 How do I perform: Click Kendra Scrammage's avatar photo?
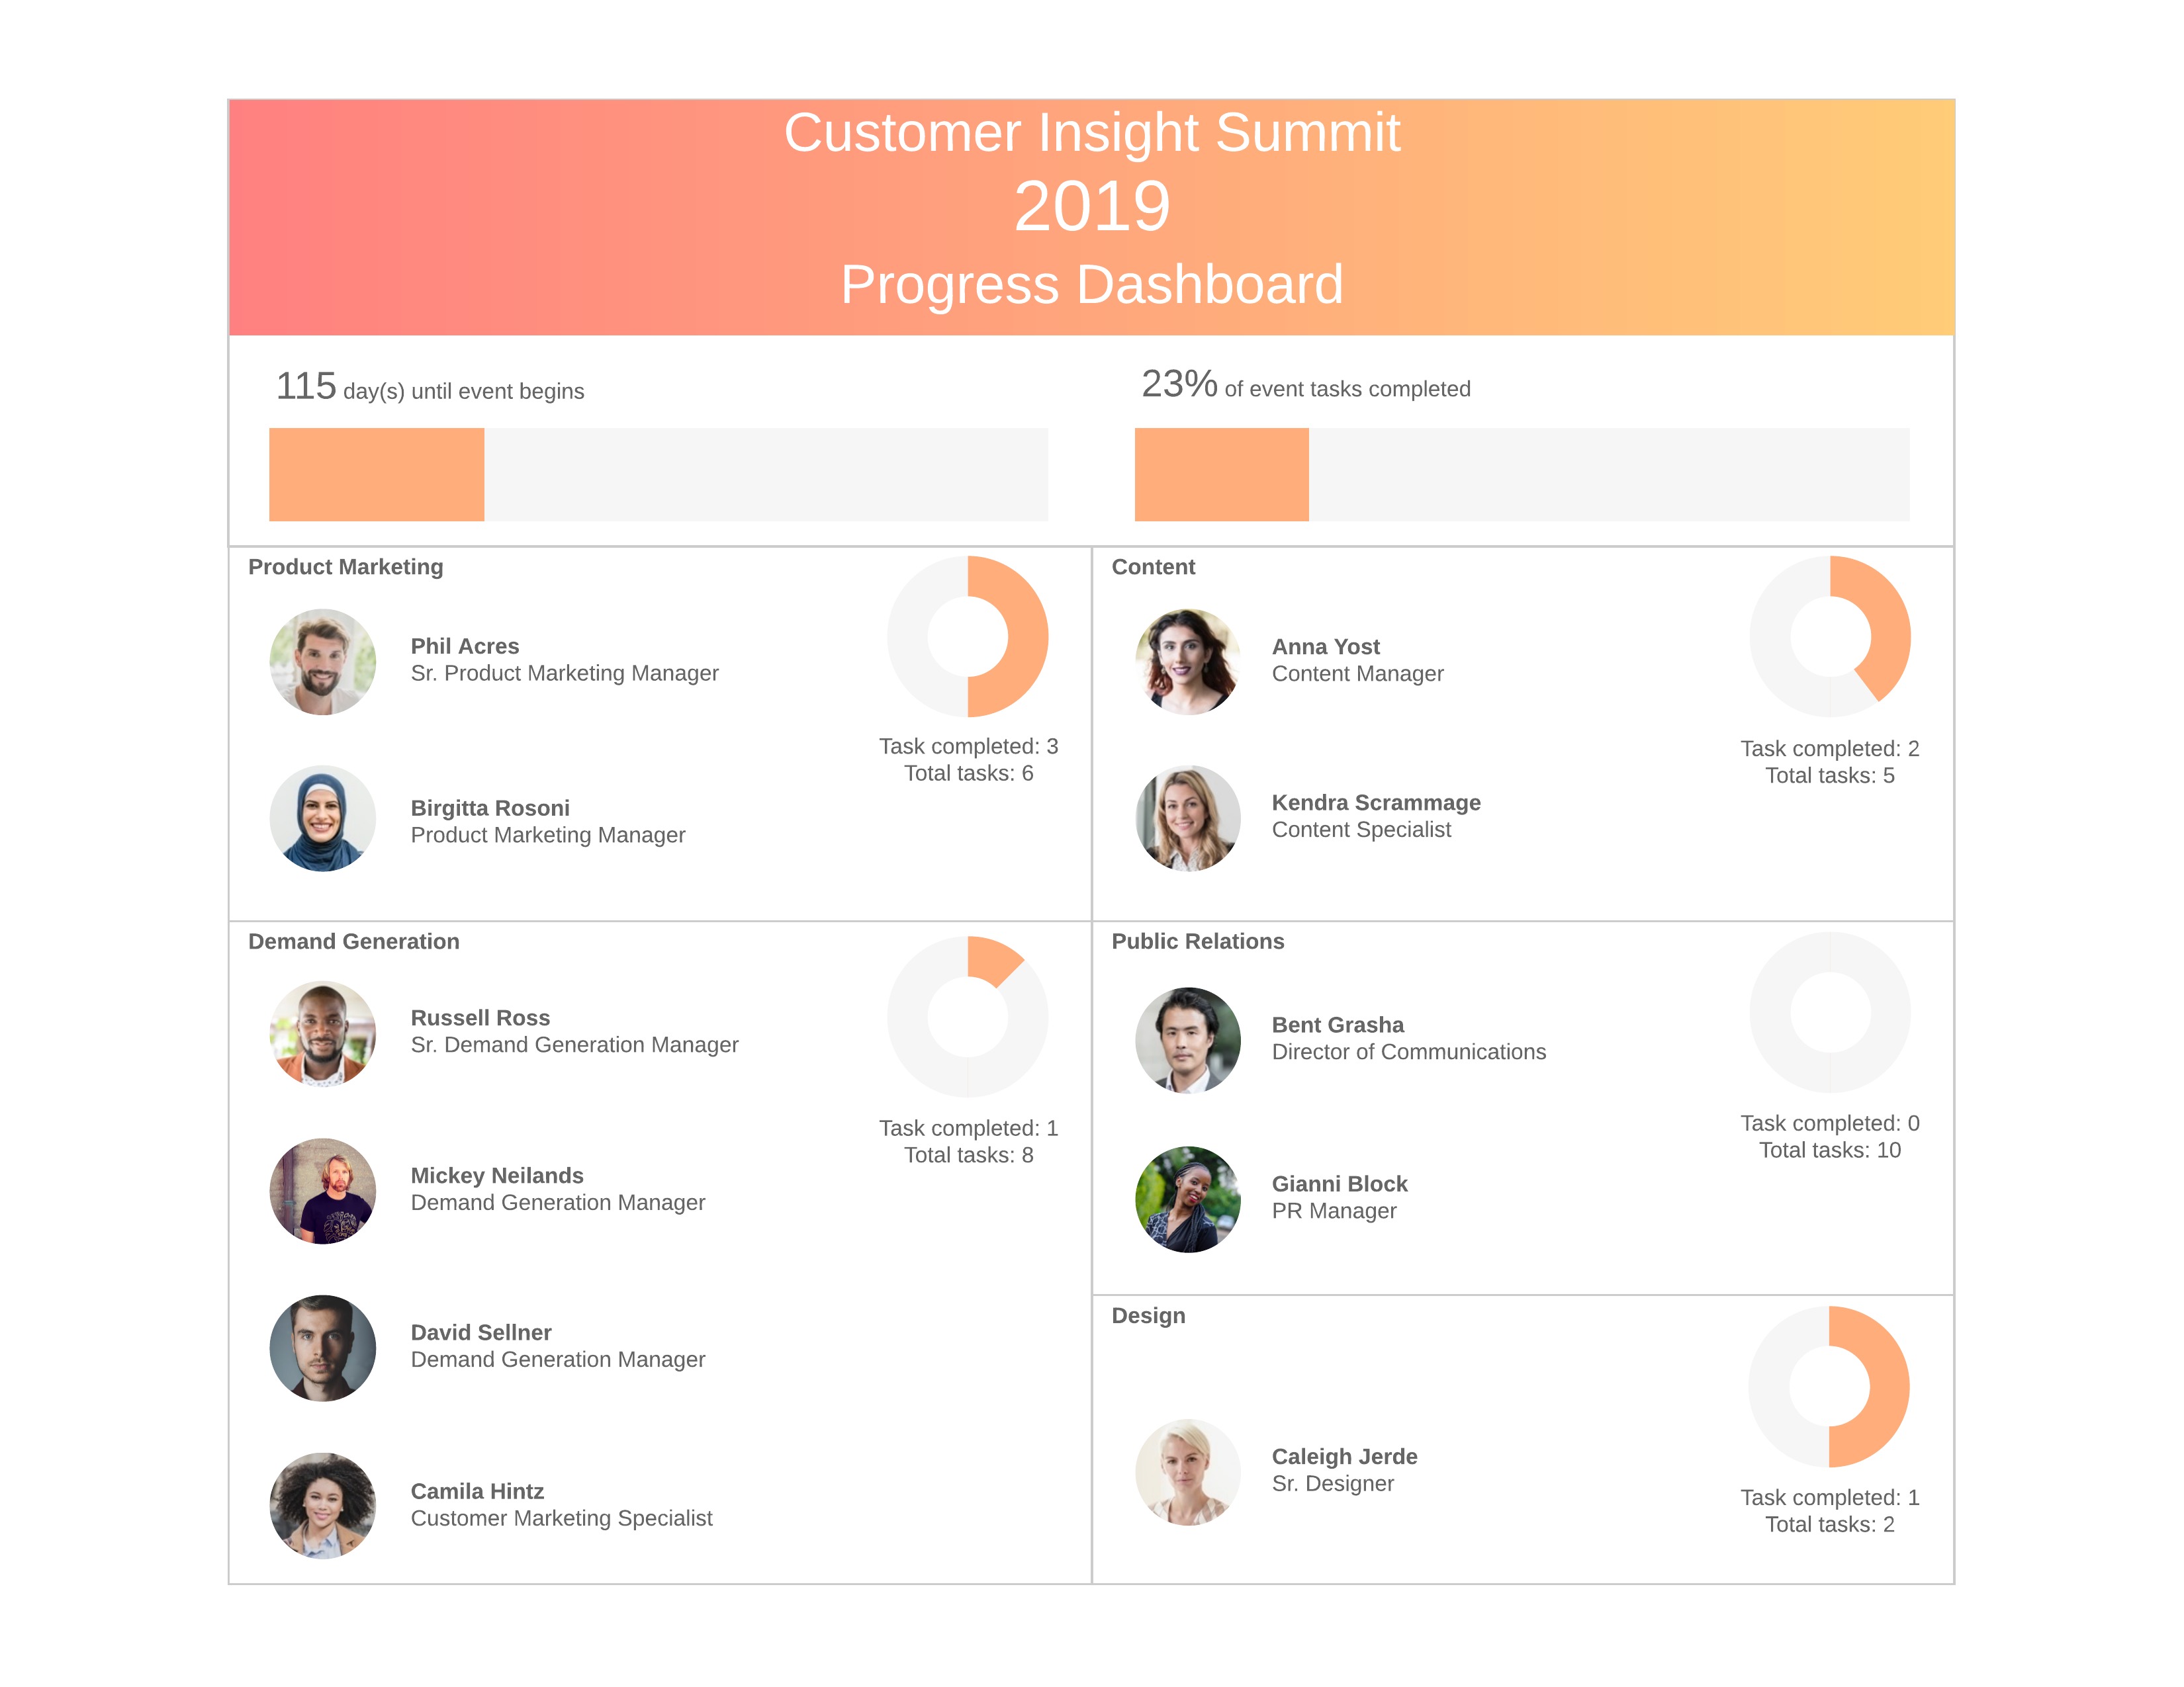point(1187,818)
